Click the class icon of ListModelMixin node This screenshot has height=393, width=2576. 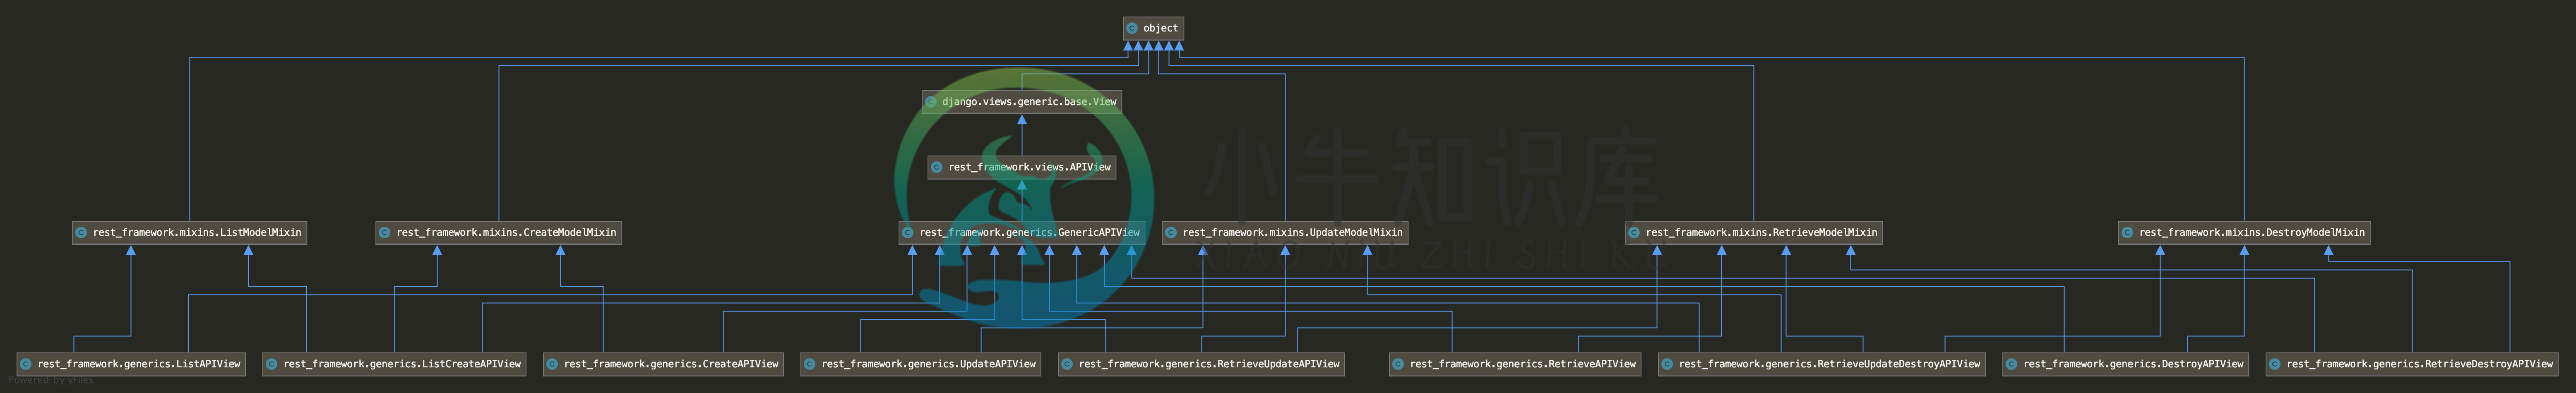tap(82, 233)
